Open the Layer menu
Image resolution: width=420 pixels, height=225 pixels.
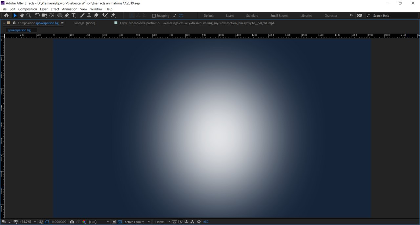point(44,9)
